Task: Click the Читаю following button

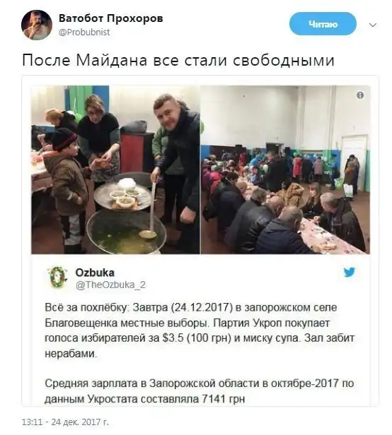Action: [x=323, y=24]
